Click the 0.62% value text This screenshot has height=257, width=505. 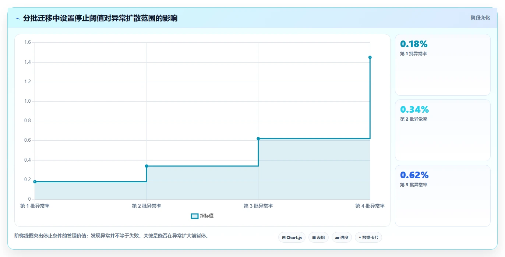[x=414, y=175]
